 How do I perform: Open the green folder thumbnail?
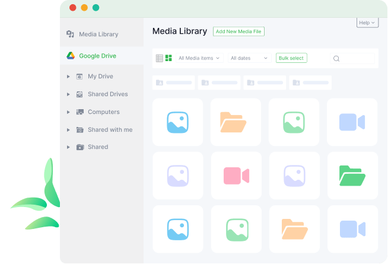(352, 176)
